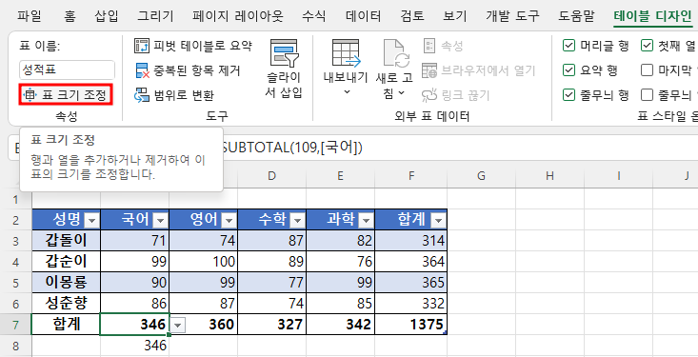Image resolution: width=698 pixels, height=357 pixels.
Task: Click table name field 성적표
Action: pyautogui.click(x=67, y=69)
